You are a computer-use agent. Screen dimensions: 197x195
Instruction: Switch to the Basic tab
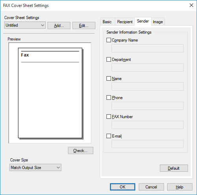coord(107,22)
